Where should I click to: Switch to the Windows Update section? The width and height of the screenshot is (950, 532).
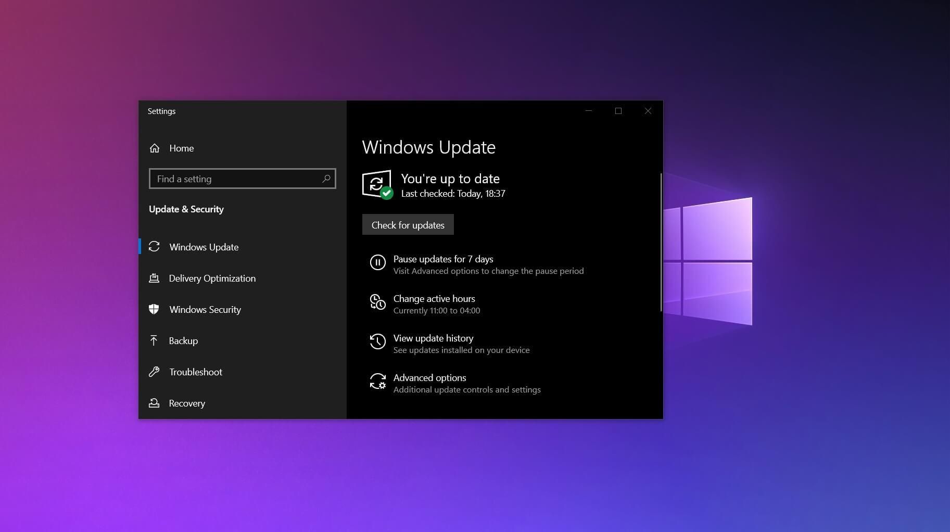[x=204, y=247]
